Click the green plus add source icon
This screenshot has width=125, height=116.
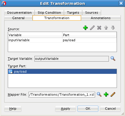(86, 28)
